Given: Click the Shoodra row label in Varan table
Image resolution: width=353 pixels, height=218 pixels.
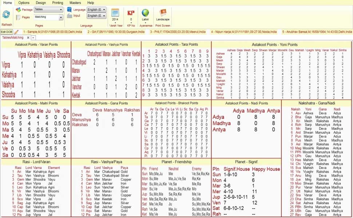Looking at the screenshot, I should pyautogui.click(x=8, y=94).
